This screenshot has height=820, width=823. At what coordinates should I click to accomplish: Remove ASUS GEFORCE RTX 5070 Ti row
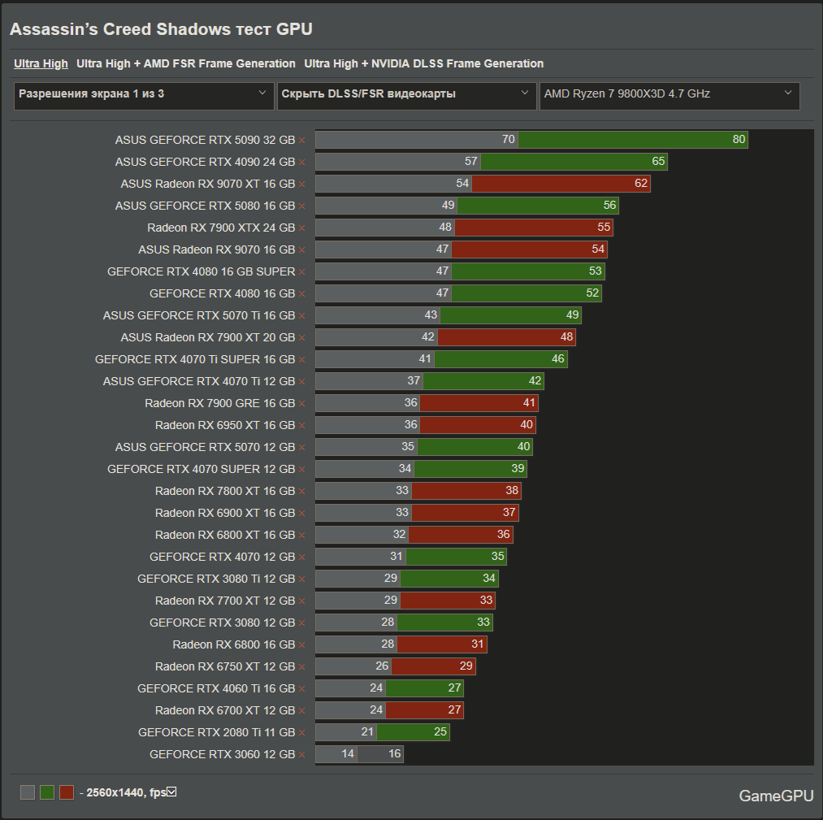[301, 316]
